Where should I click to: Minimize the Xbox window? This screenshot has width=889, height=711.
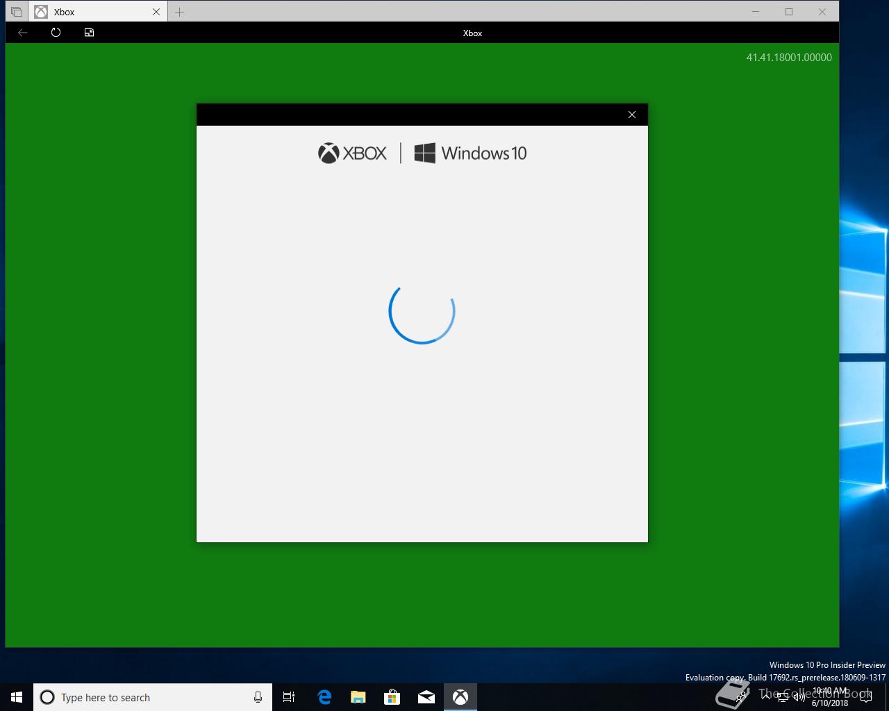756,12
